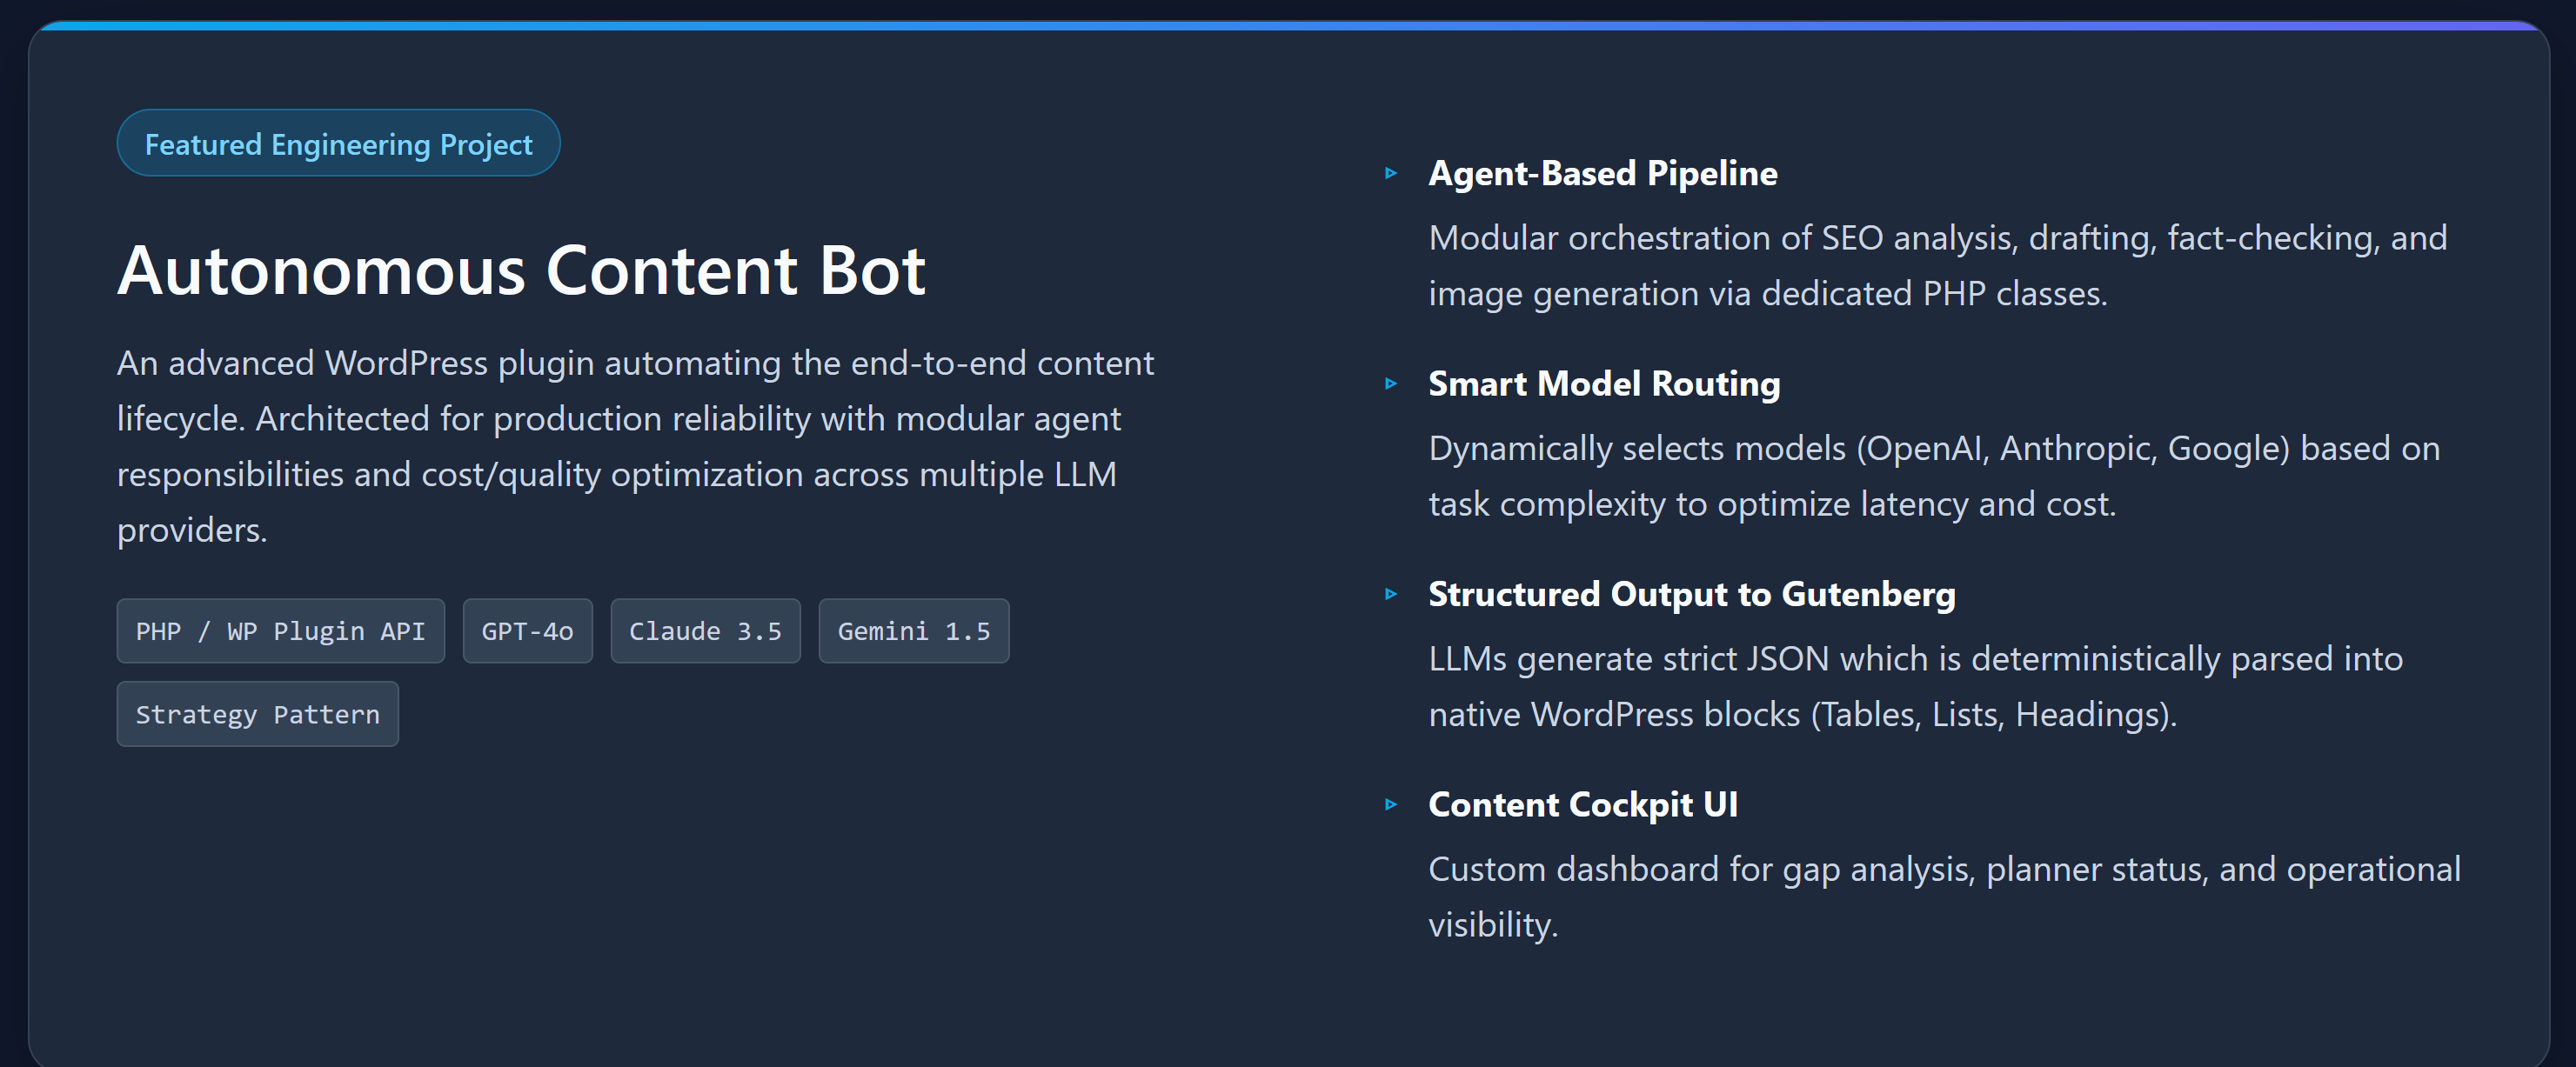
Task: Click the Claude 3.5 tag
Action: click(705, 632)
